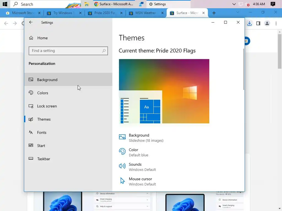Switch to Surface - Microsoft Chrome taskbar item
The image size is (282, 211).
point(114,4)
